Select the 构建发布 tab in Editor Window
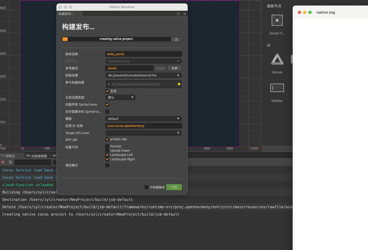This screenshot has height=250, width=368. pos(69,14)
